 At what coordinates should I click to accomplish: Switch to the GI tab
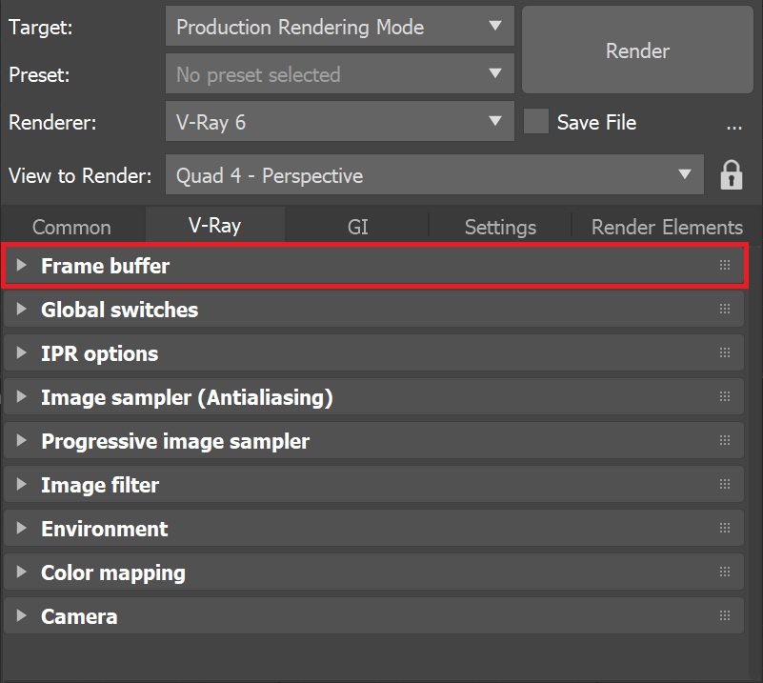tap(357, 226)
